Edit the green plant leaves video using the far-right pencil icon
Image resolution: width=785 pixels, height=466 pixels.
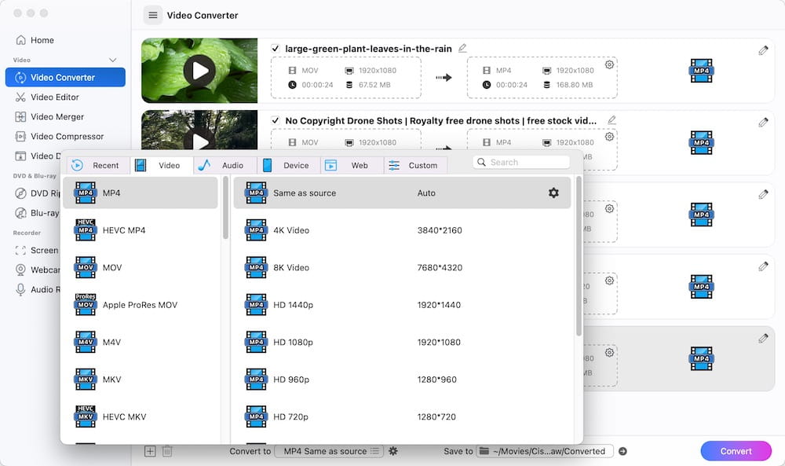(763, 50)
